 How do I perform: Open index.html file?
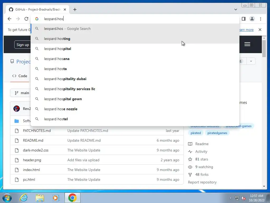(31, 170)
